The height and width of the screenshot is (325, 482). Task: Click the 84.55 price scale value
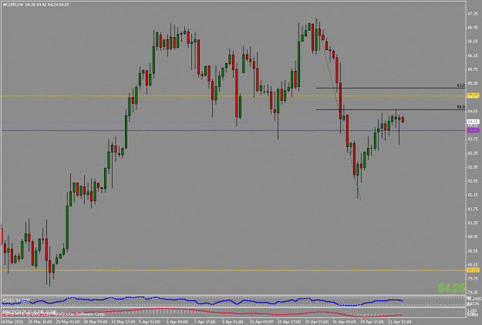(x=473, y=112)
